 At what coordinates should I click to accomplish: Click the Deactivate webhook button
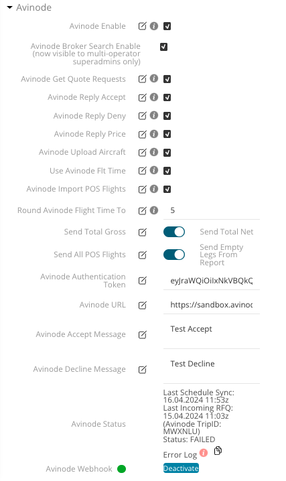(181, 468)
